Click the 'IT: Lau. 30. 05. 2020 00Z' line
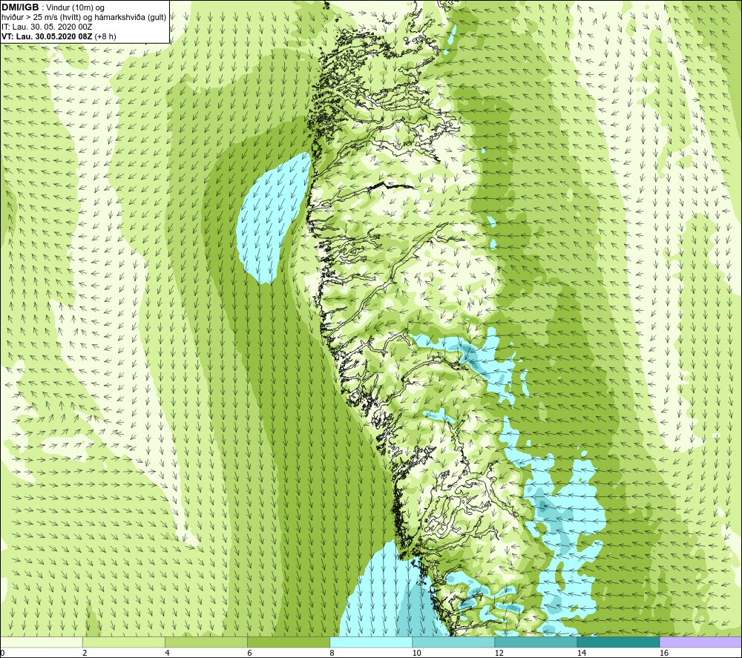Viewport: 742px width, 658px height. click(47, 27)
